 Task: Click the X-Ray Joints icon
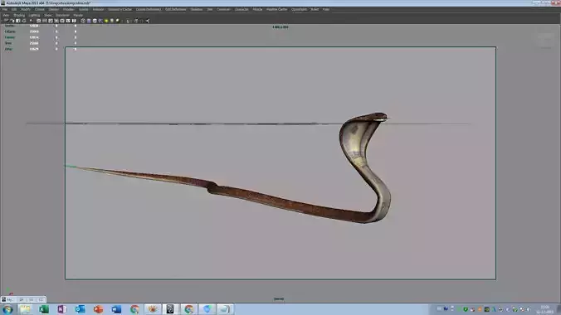(x=148, y=21)
